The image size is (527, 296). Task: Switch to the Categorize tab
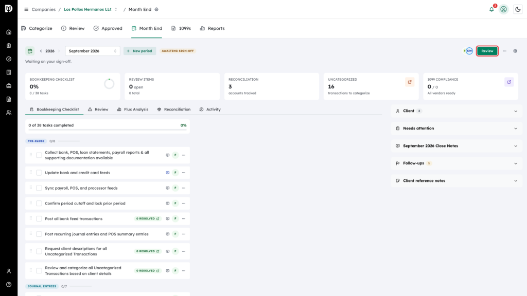[37, 29]
